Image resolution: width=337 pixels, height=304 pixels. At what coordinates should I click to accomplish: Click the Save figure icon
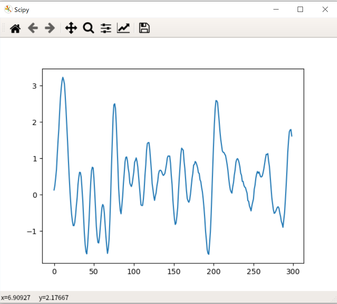(x=144, y=28)
